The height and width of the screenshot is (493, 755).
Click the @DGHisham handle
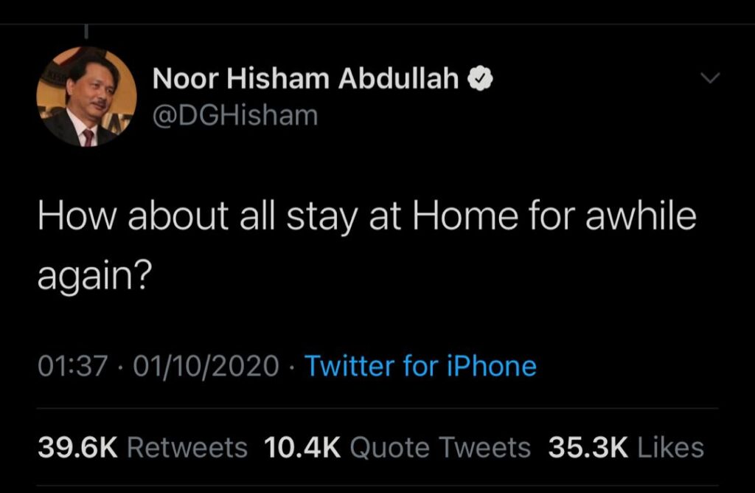[235, 115]
